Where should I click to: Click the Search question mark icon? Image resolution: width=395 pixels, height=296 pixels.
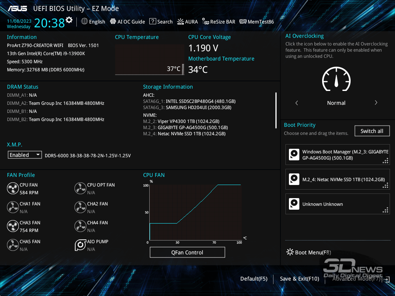click(152, 22)
